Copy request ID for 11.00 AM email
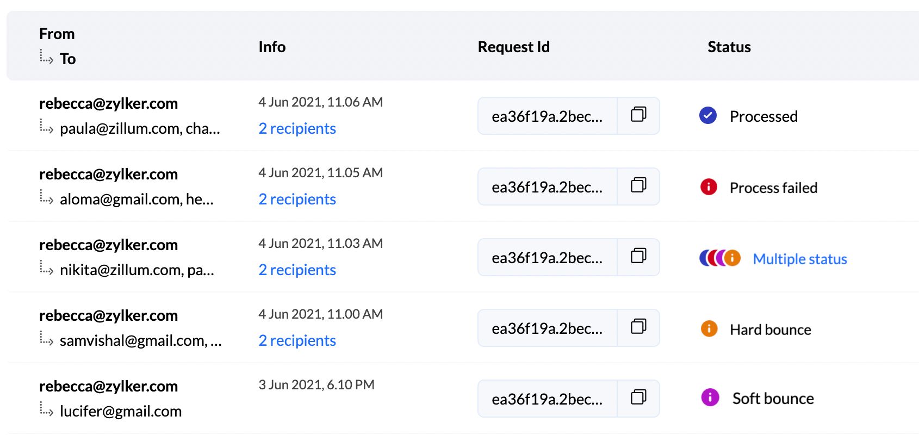Viewport: 919px width, 435px height. 638,327
